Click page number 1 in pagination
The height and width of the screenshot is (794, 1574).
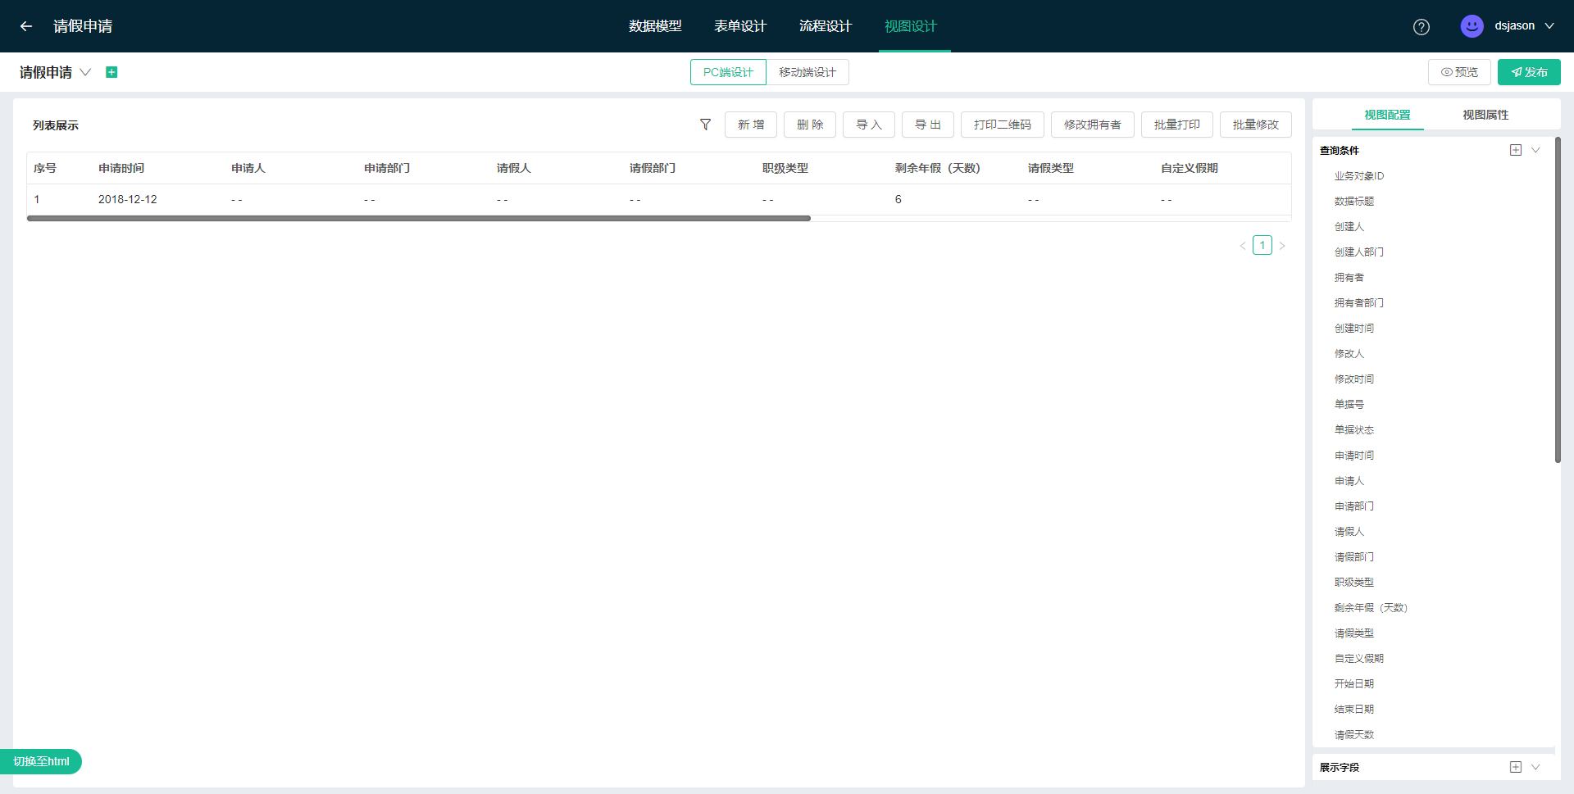tap(1262, 245)
